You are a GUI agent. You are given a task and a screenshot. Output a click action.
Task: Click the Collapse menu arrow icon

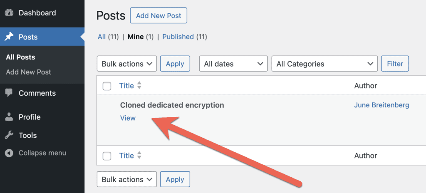click(x=9, y=153)
